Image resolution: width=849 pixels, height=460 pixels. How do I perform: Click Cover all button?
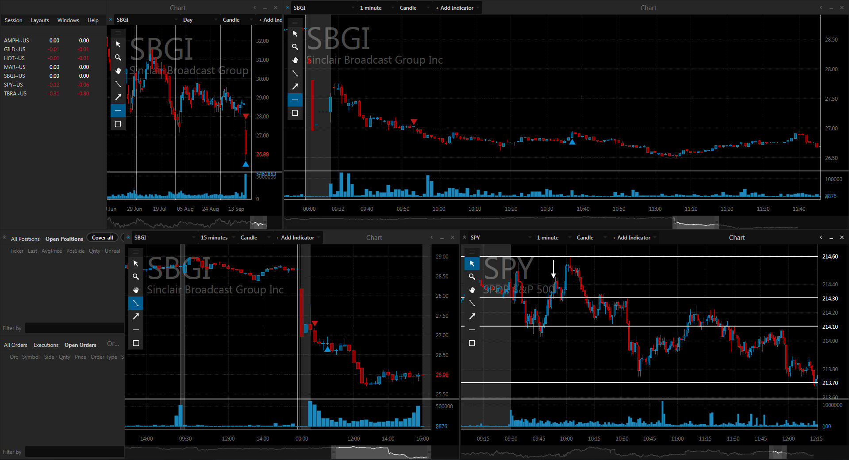tap(103, 238)
